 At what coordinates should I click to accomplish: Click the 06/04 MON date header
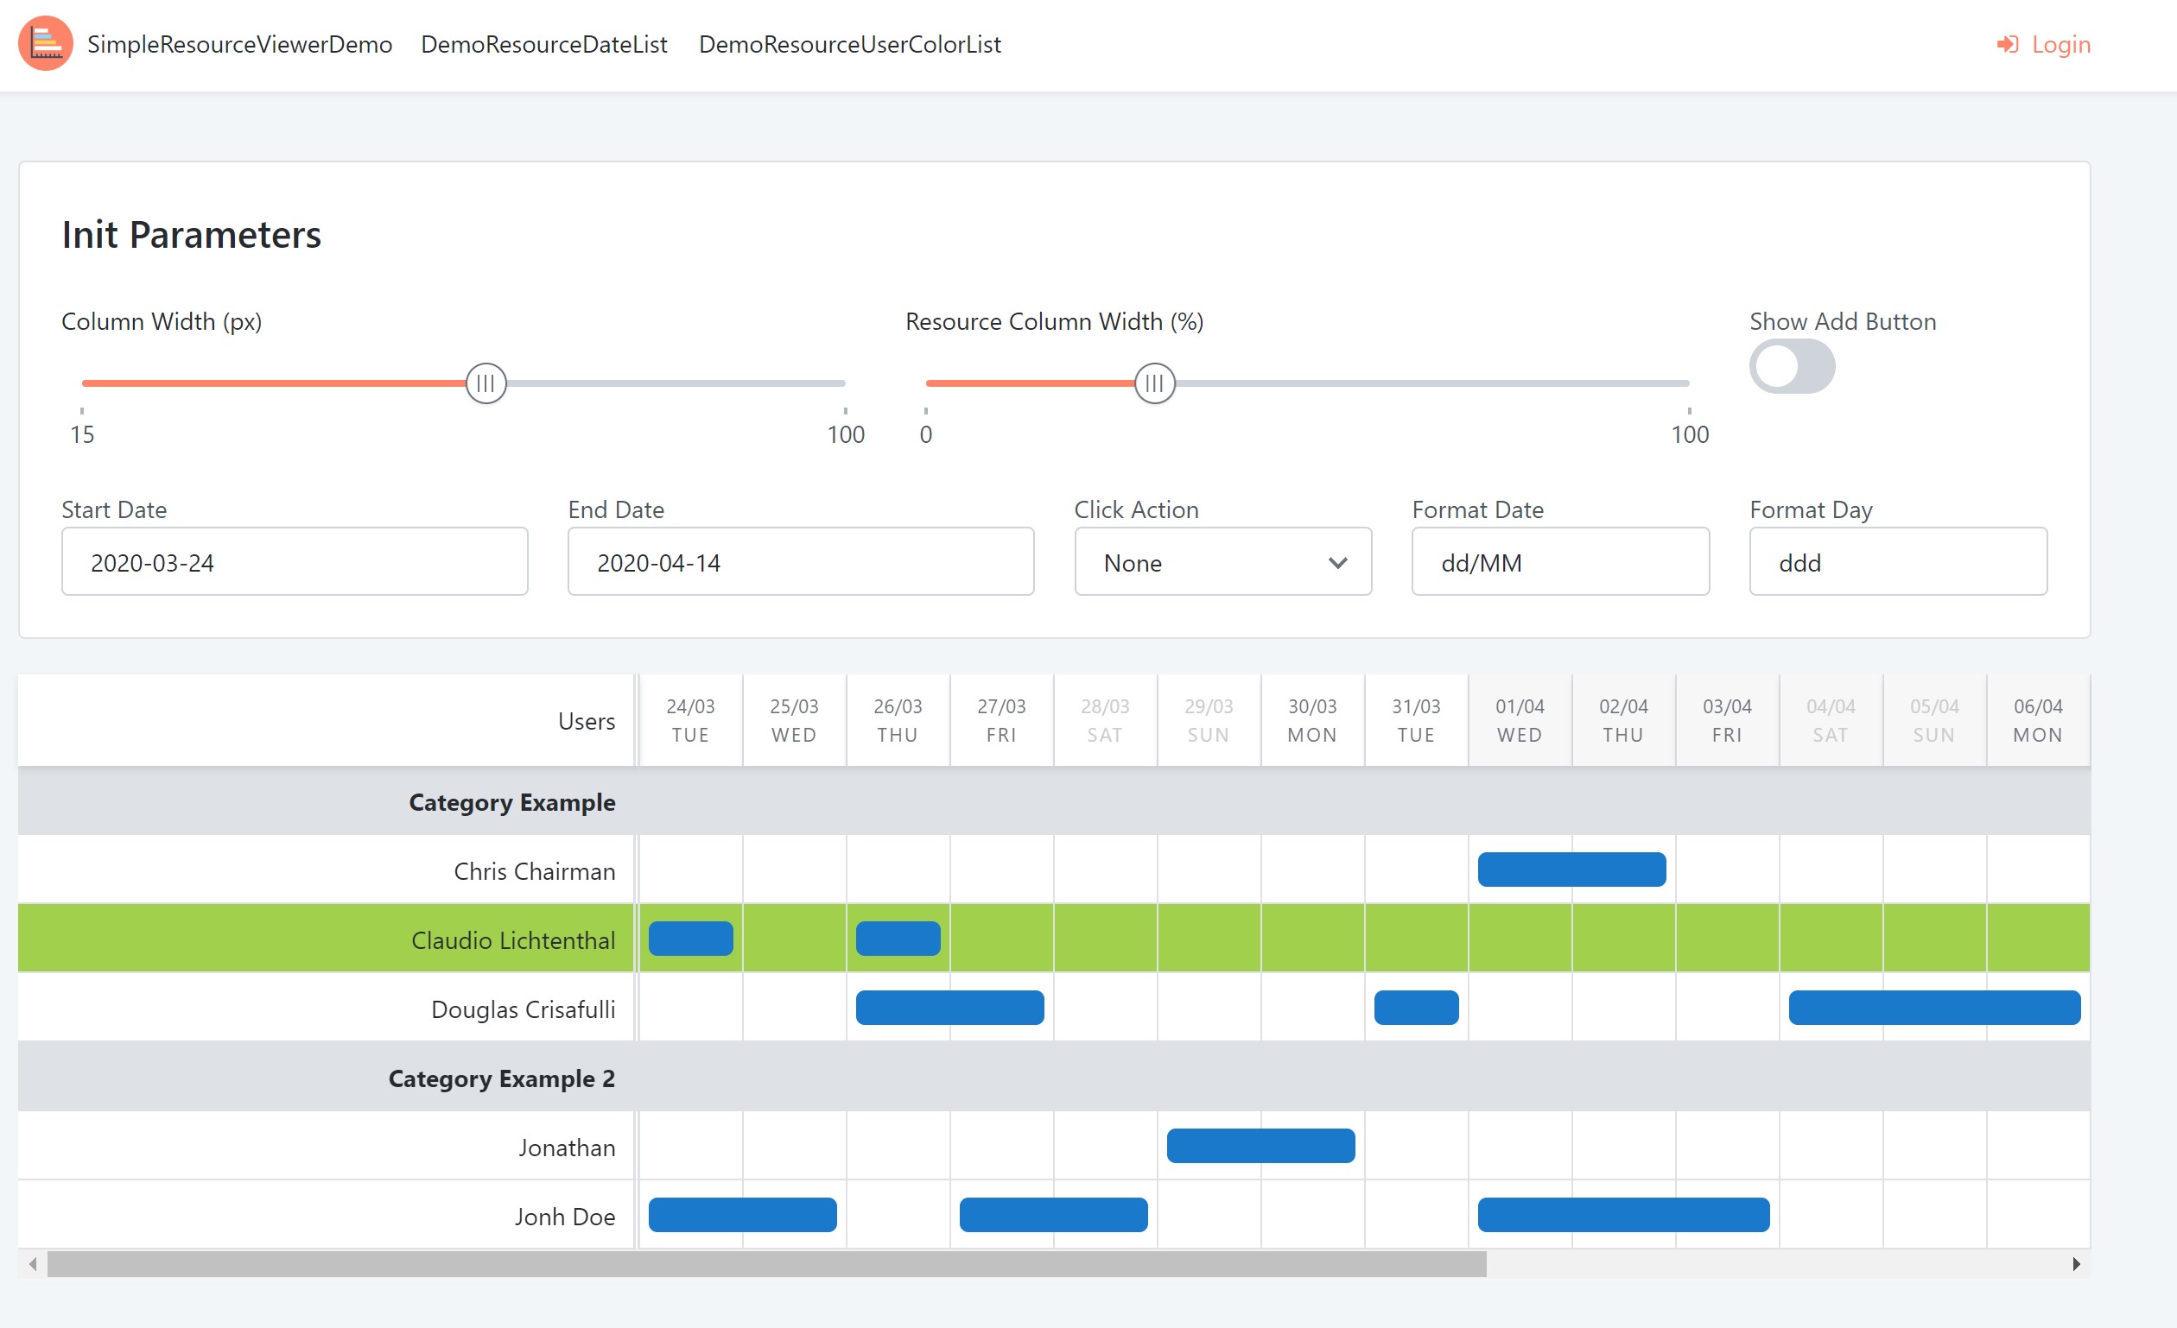(x=2038, y=720)
